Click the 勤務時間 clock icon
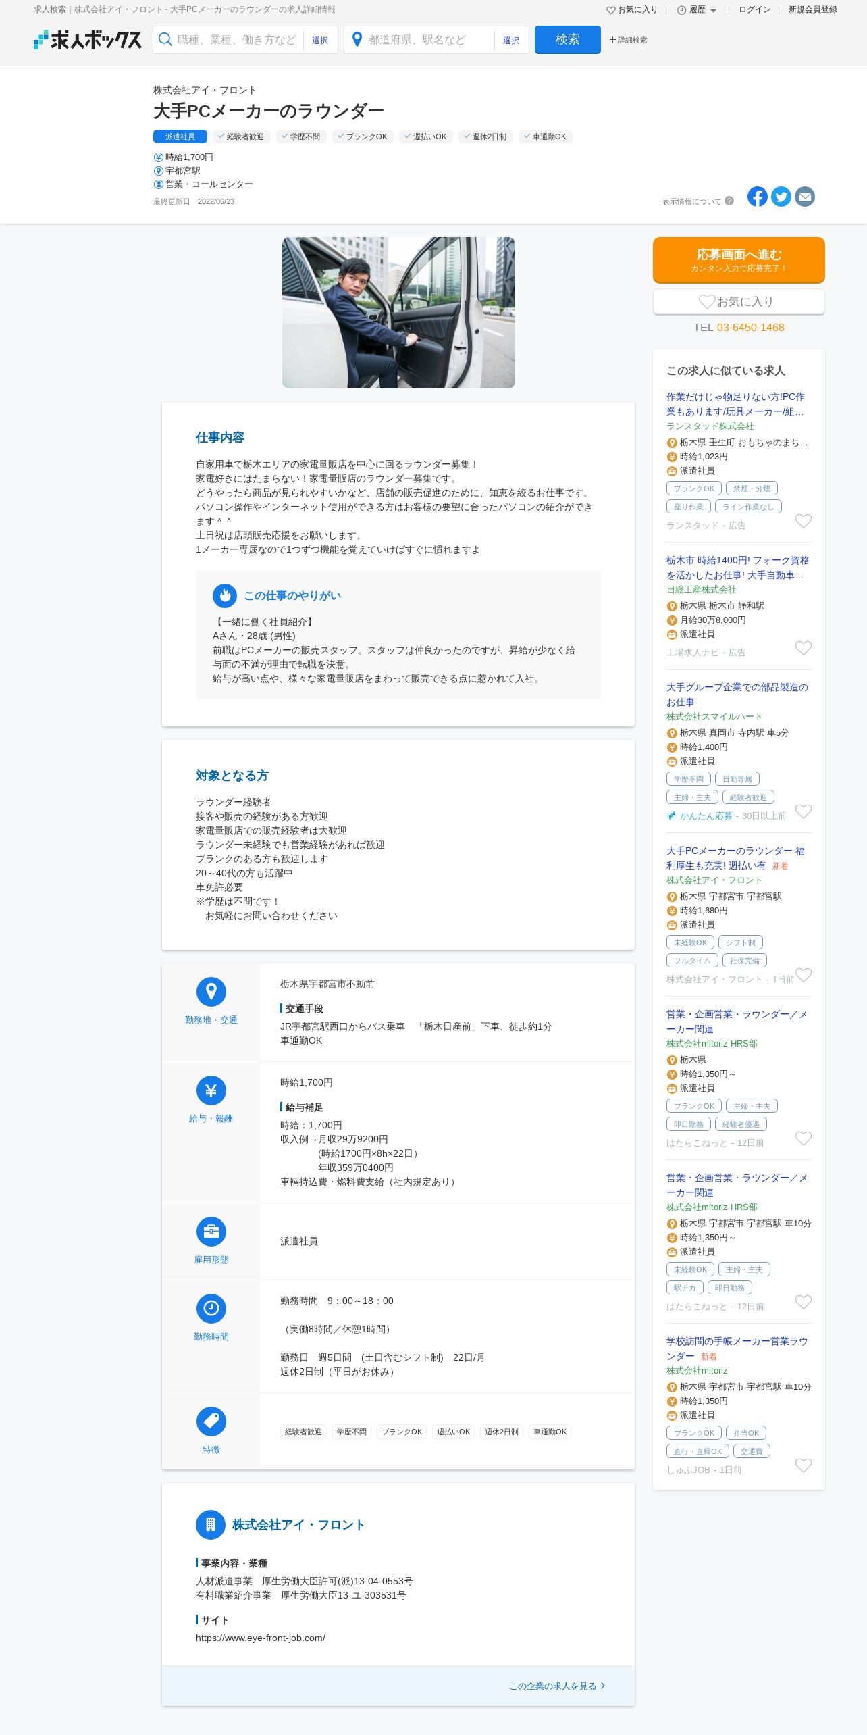 [x=211, y=1309]
